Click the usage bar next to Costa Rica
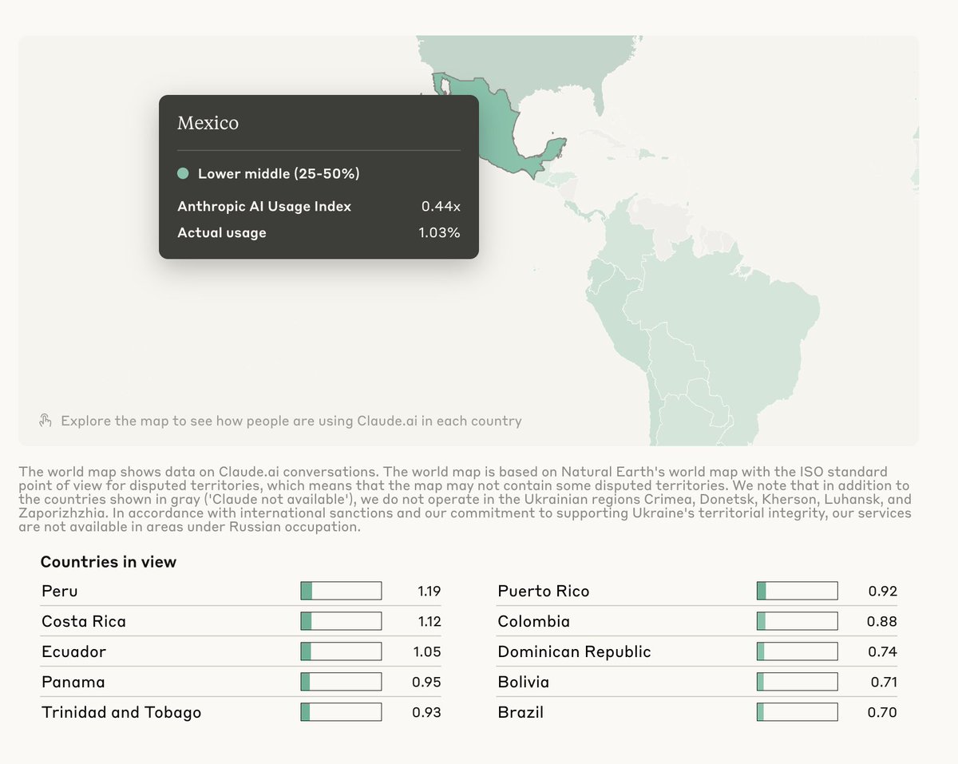Image resolution: width=958 pixels, height=764 pixels. coord(341,621)
